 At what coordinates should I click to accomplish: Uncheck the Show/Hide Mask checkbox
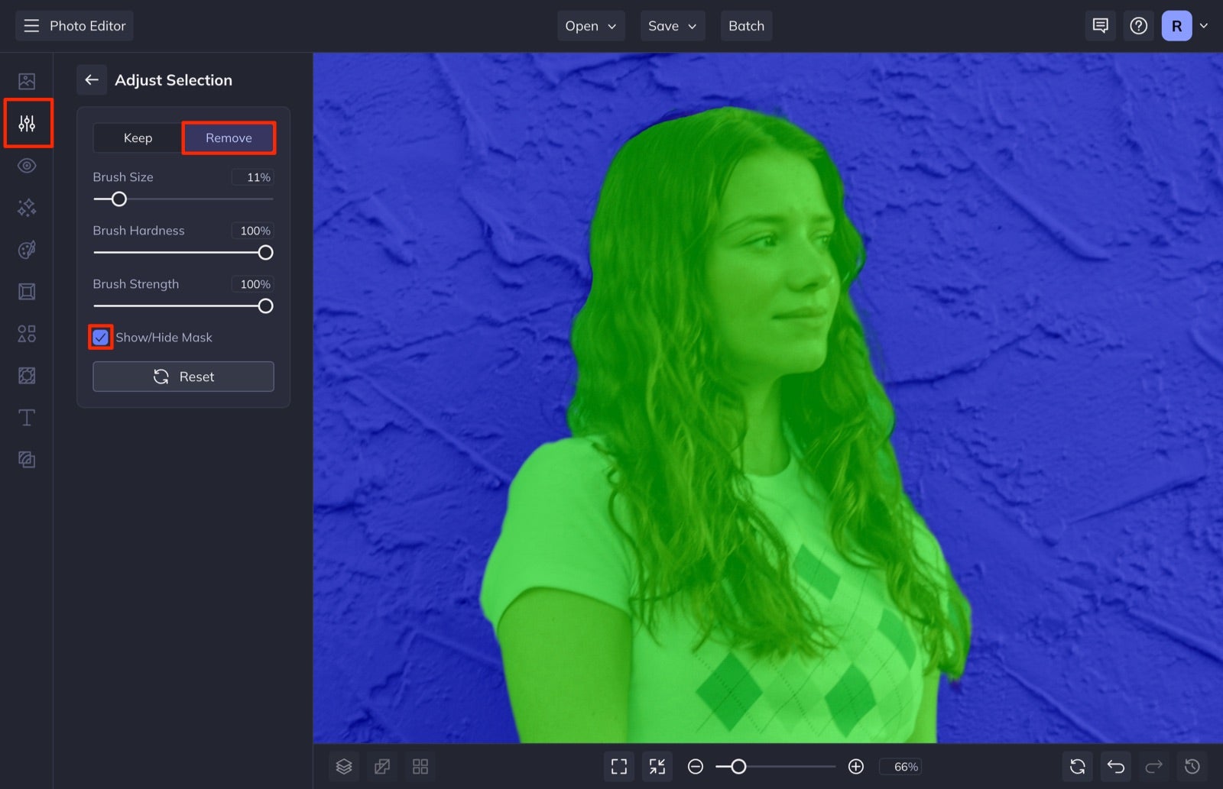(x=100, y=337)
